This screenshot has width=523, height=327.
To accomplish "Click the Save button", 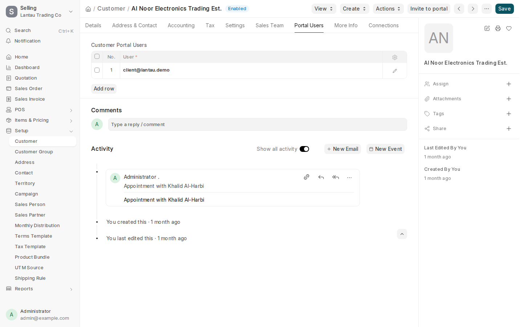I will tap(504, 9).
